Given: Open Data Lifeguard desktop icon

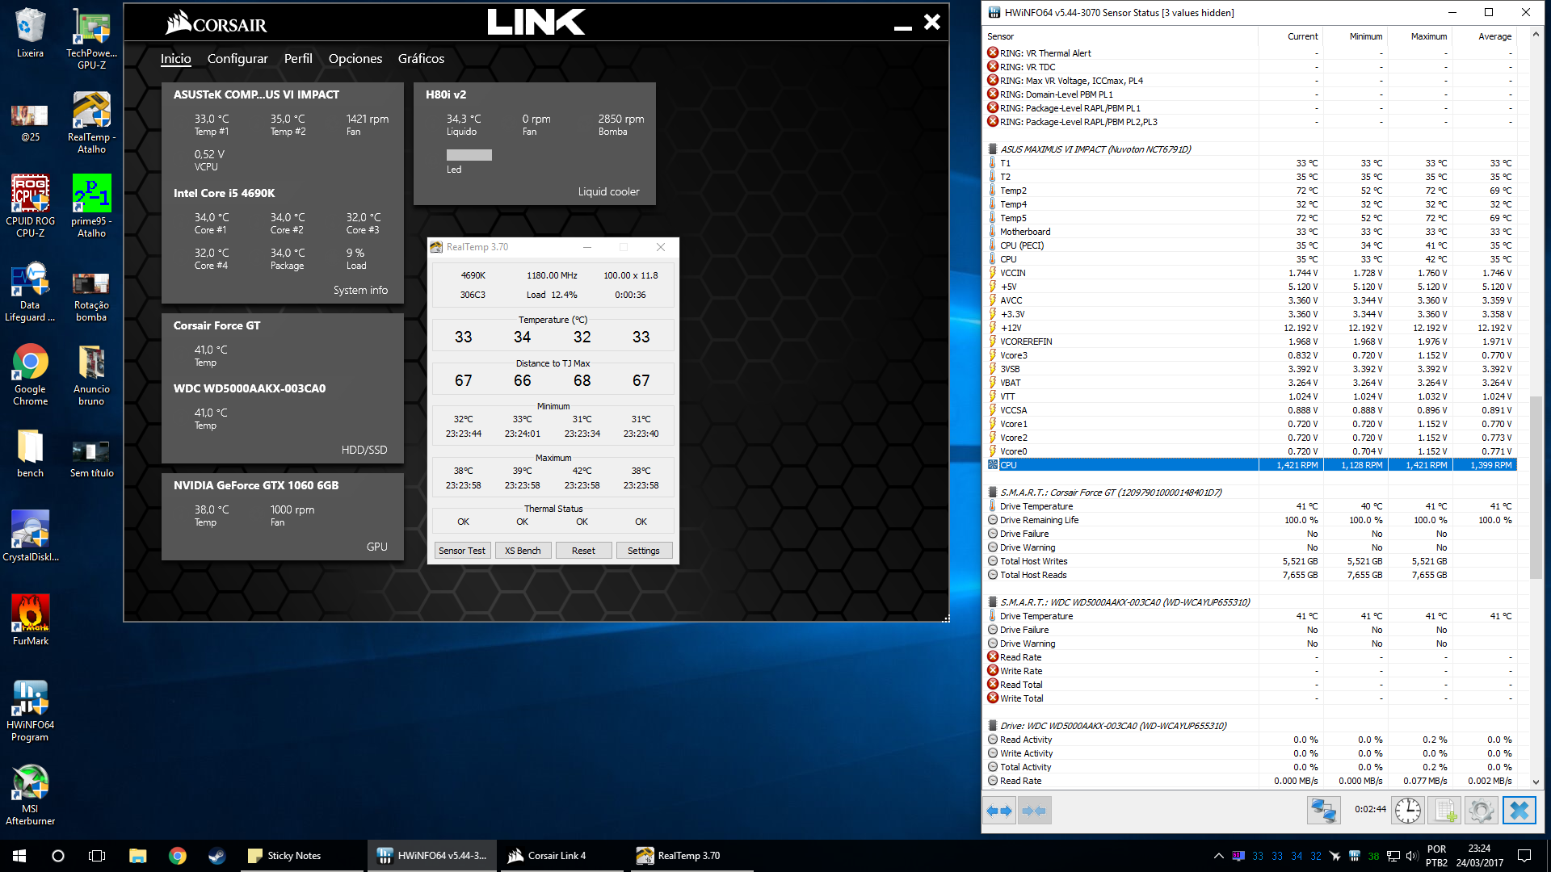Looking at the screenshot, I should 30,291.
